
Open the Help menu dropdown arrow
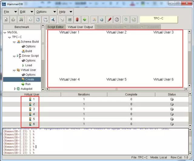(71, 12)
